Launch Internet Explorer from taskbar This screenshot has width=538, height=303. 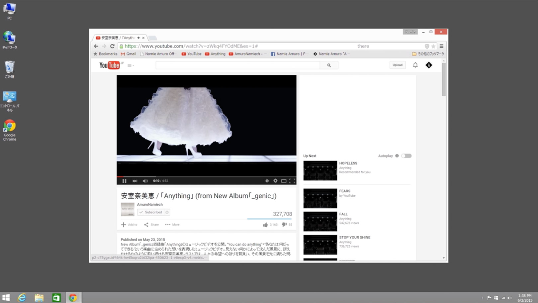click(22, 298)
